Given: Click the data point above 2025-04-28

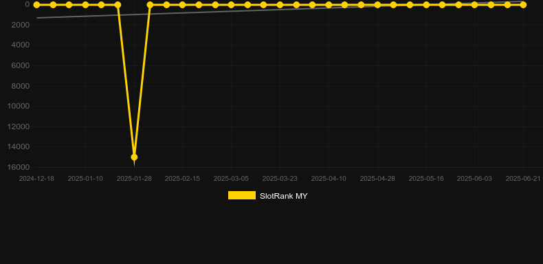Looking at the screenshot, I should [x=377, y=5].
